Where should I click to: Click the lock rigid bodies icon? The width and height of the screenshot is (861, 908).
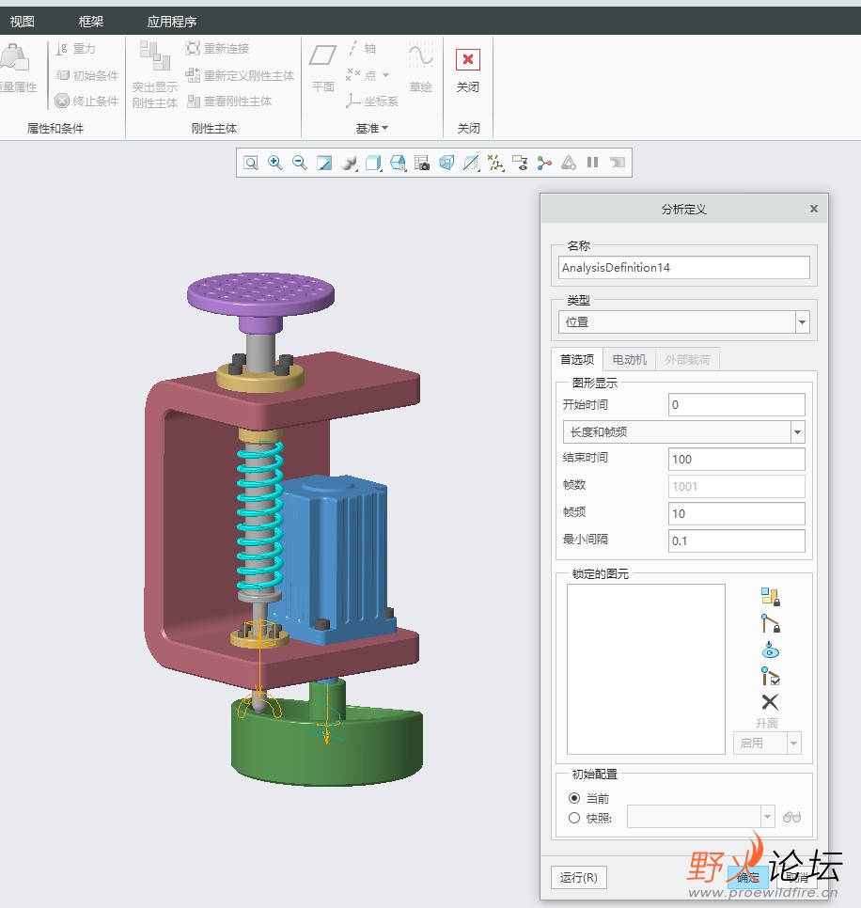click(771, 596)
